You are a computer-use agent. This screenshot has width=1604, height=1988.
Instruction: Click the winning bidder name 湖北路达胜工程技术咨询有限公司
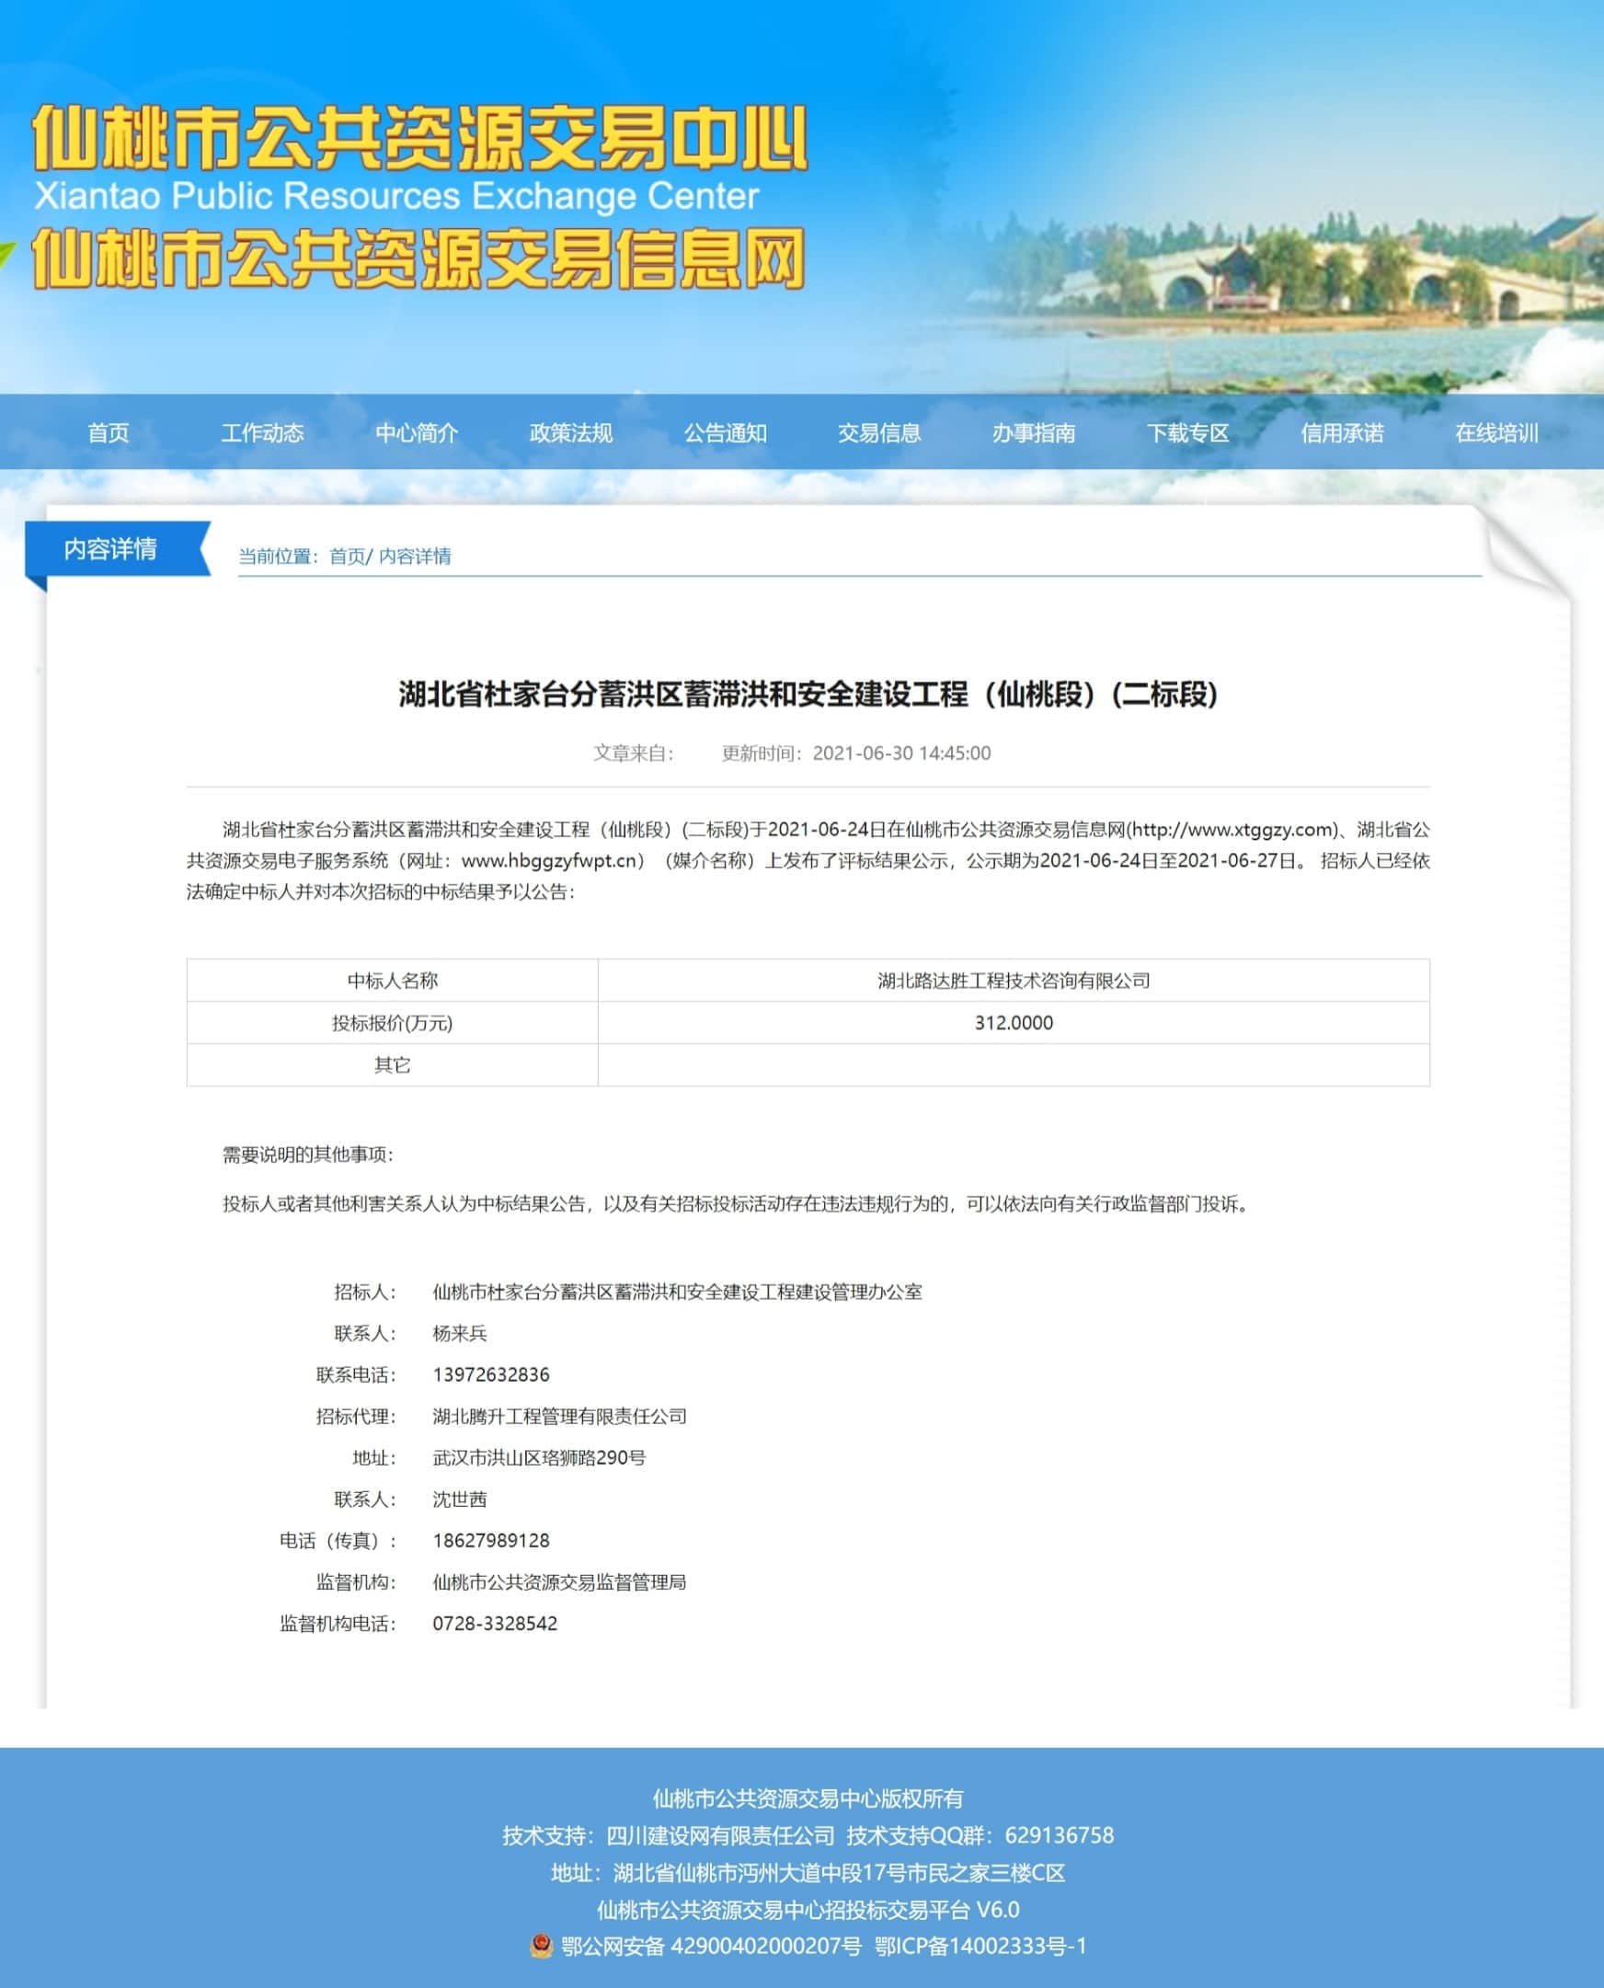click(1014, 981)
